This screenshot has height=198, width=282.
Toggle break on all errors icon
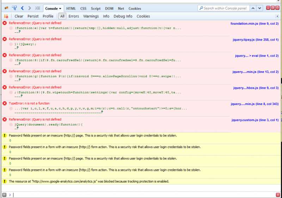click(x=6, y=16)
